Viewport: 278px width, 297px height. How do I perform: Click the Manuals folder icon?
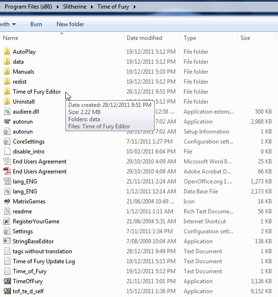click(x=7, y=72)
